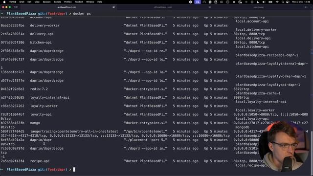Click the 'docker ps' command text
313x176 pixels.
point(82,14)
